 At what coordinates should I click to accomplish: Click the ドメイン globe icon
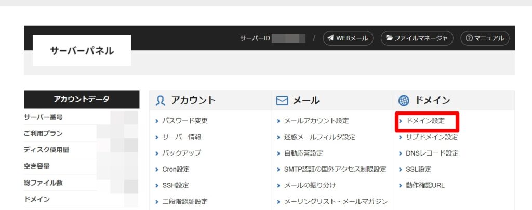tap(404, 101)
